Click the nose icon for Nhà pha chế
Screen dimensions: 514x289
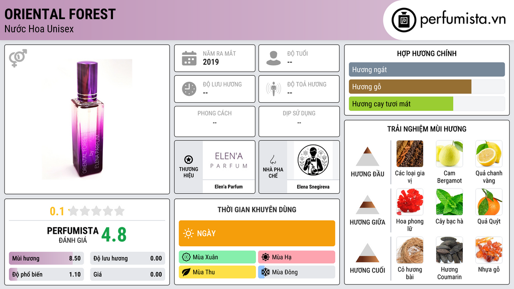[273, 160]
